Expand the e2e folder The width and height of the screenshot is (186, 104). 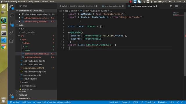[36, 29]
